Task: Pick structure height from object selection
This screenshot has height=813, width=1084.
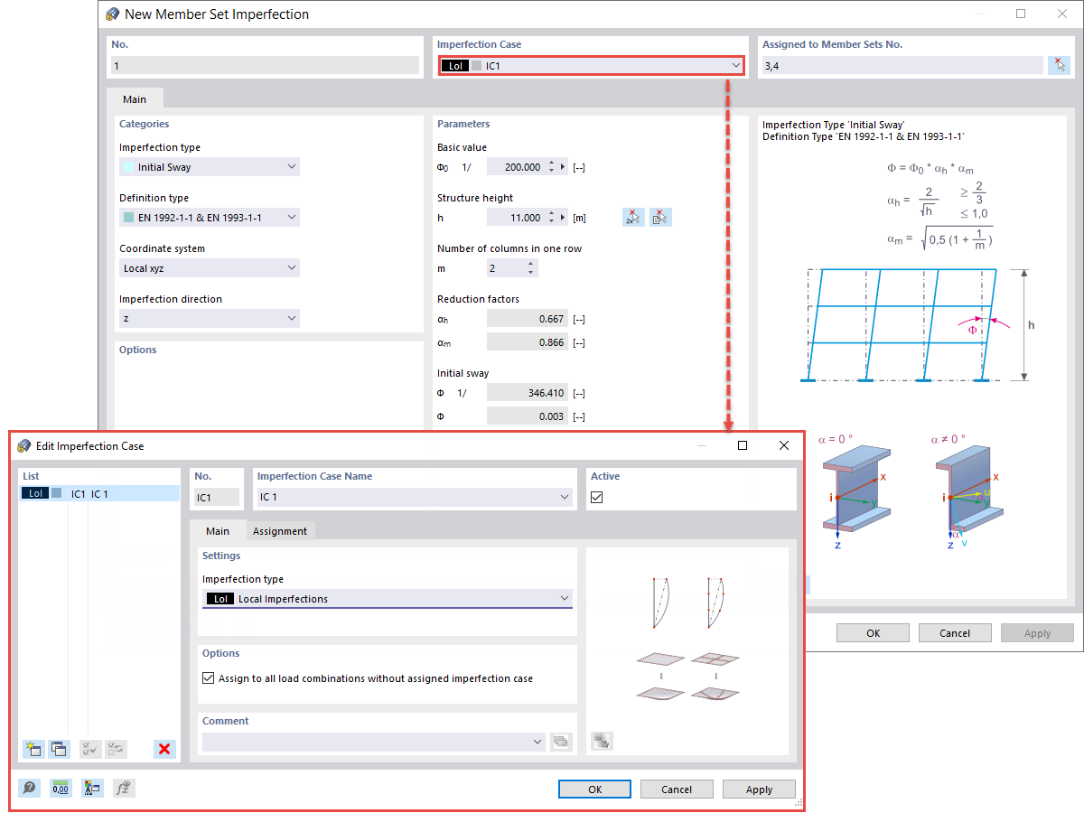Action: pos(660,216)
